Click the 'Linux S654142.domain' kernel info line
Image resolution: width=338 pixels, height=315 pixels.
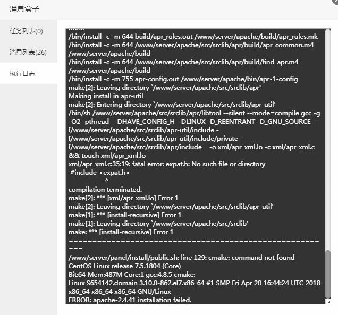tap(195, 287)
